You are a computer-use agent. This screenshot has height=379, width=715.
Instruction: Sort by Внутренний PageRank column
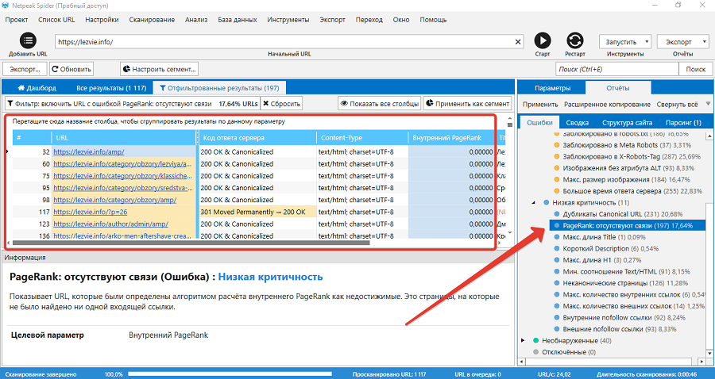(x=451, y=138)
